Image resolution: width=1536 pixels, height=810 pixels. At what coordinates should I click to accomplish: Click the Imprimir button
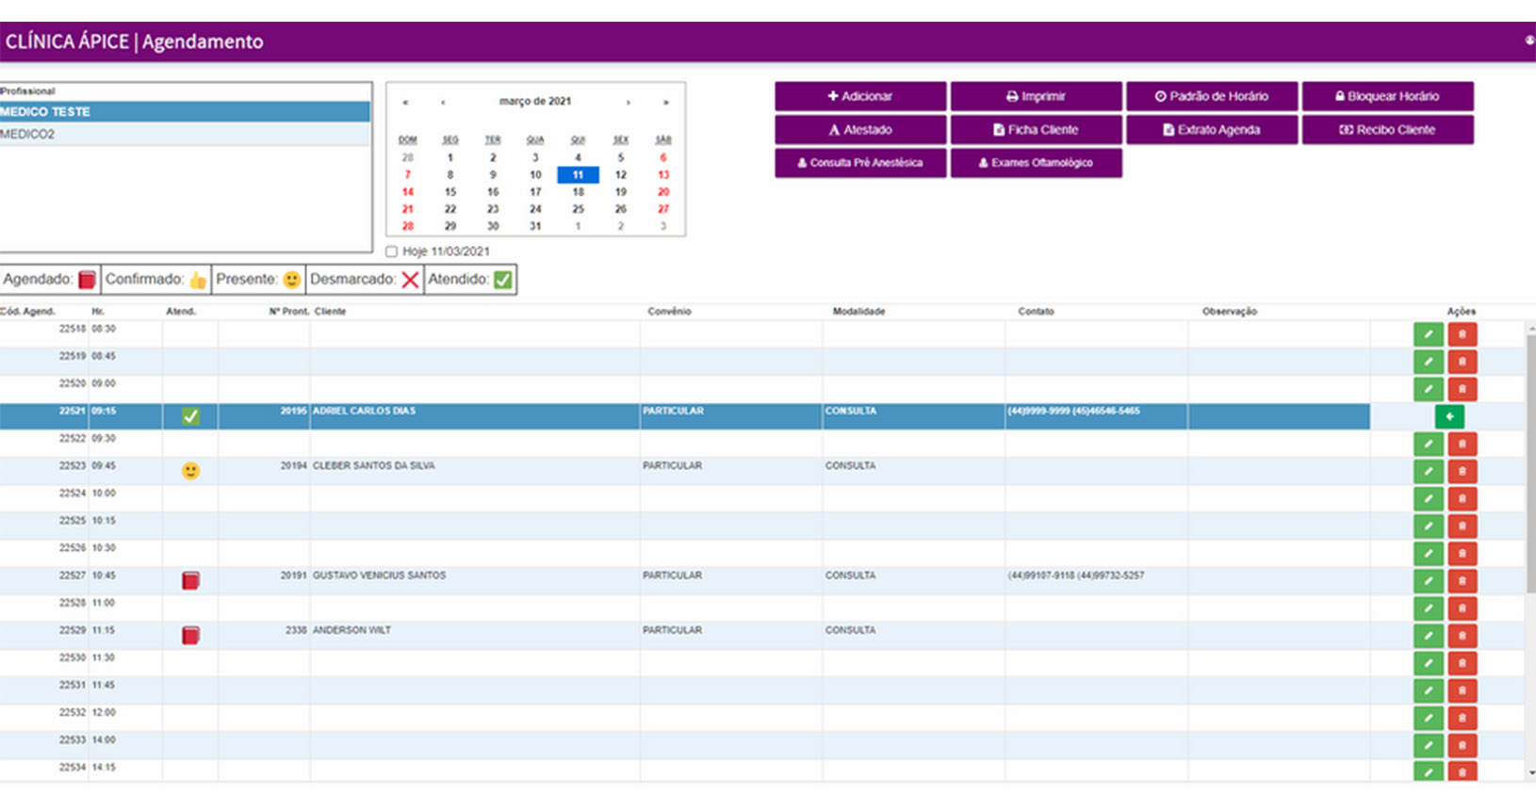(1036, 96)
